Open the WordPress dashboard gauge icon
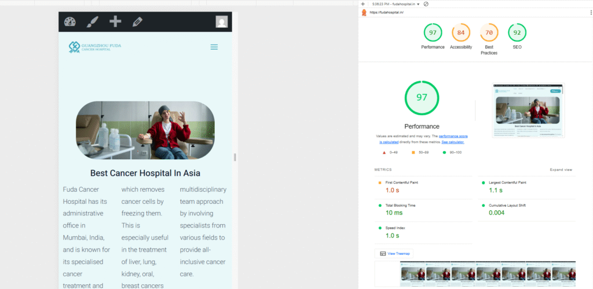Viewport: 593px width, 289px height. 70,22
